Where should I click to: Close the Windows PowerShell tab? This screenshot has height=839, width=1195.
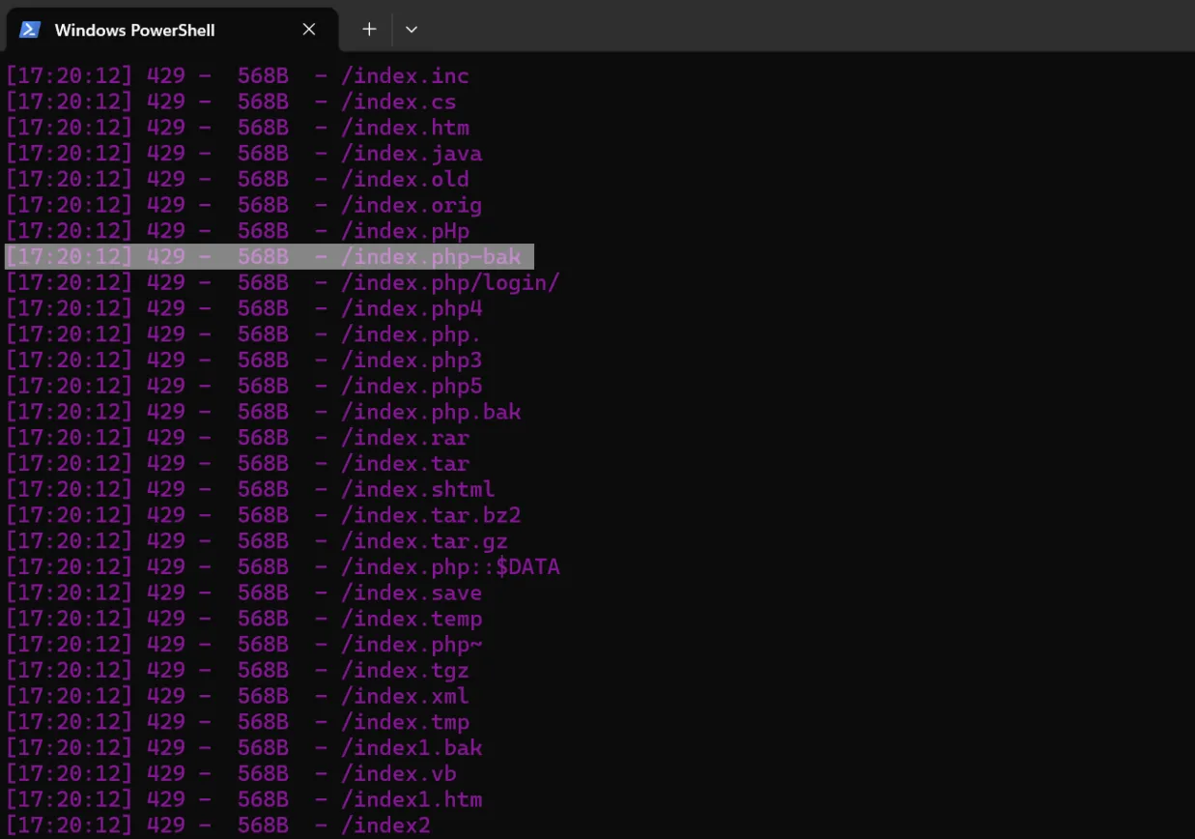[x=309, y=29]
